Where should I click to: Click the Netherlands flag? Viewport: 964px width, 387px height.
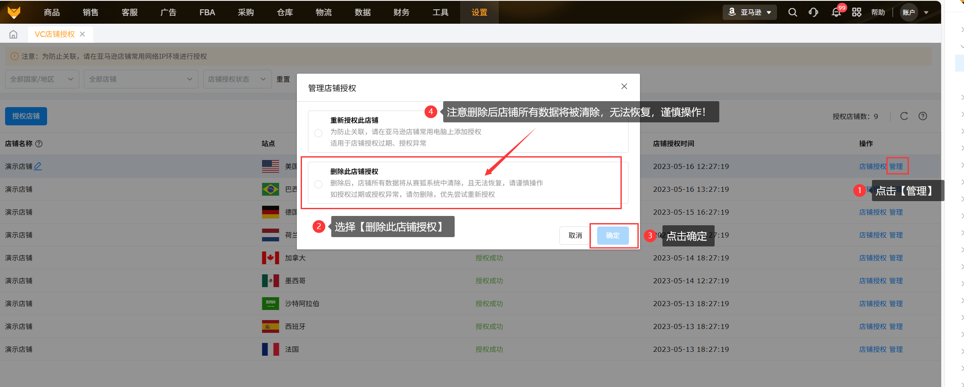[271, 235]
